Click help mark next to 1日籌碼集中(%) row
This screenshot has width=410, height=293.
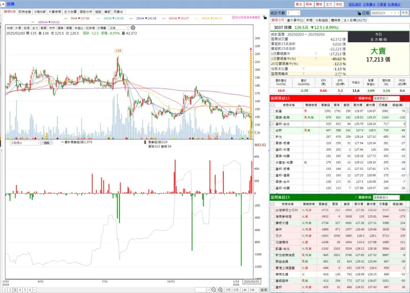pyautogui.click(x=316, y=59)
